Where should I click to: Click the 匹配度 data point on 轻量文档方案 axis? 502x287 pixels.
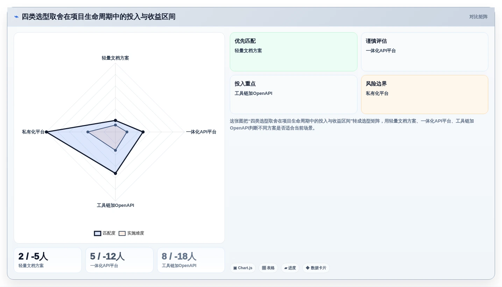click(115, 120)
